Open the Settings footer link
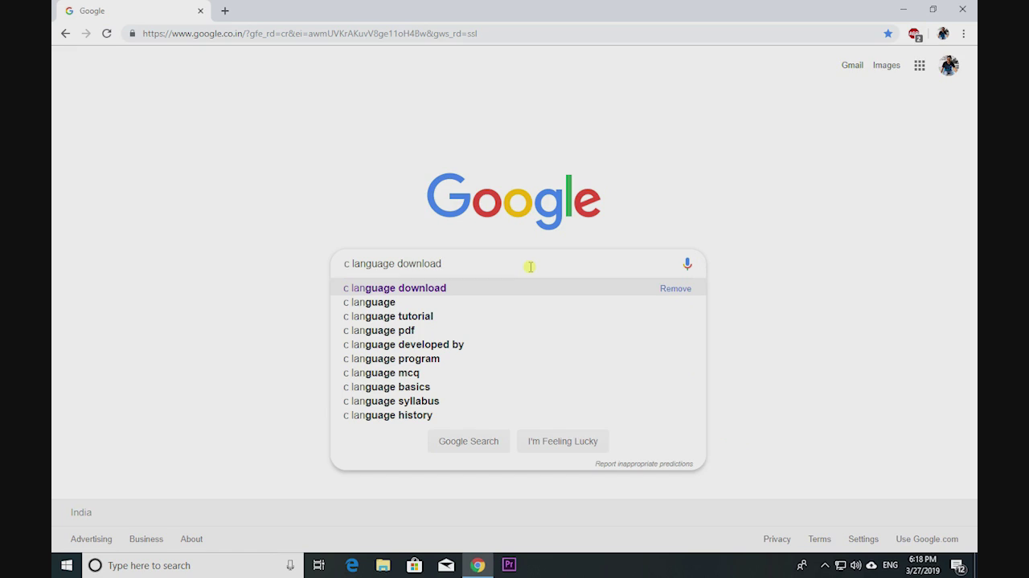 pos(863,539)
